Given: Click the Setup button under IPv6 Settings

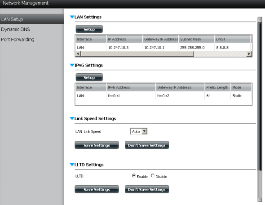Looking at the screenshot, I should click(89, 77).
